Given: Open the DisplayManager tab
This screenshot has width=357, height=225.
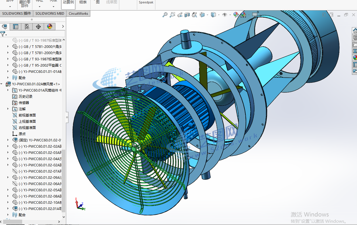Looking at the screenshot, I should [x=50, y=27].
